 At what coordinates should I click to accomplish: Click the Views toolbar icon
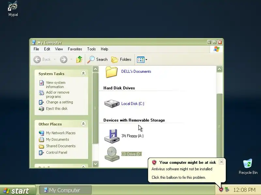pos(141,59)
